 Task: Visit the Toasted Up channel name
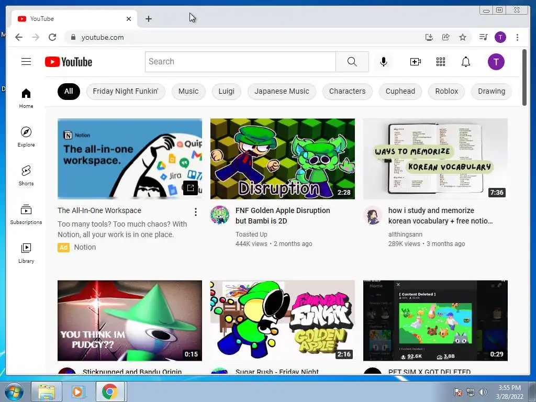point(251,234)
